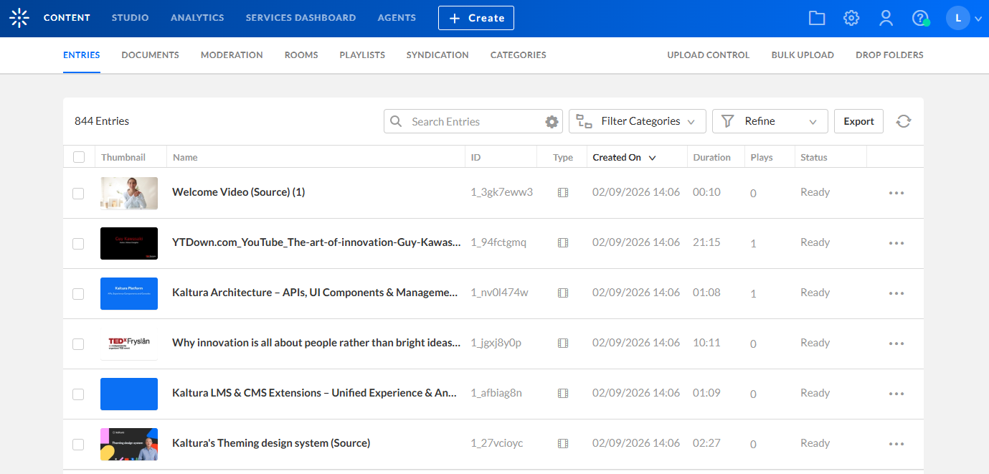Click the Export button
989x474 pixels.
858,121
